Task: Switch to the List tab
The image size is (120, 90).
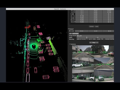Action: [70, 33]
